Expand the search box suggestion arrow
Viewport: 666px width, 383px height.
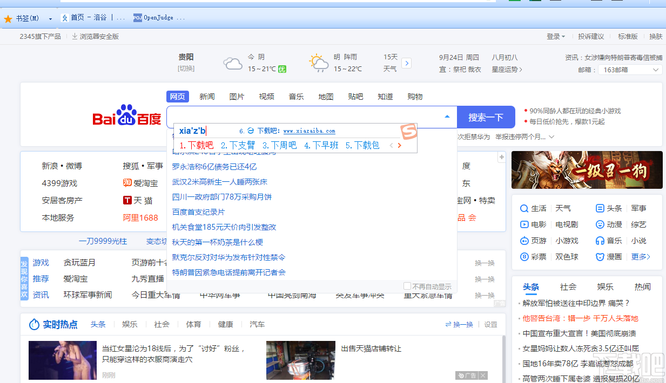coord(447,117)
